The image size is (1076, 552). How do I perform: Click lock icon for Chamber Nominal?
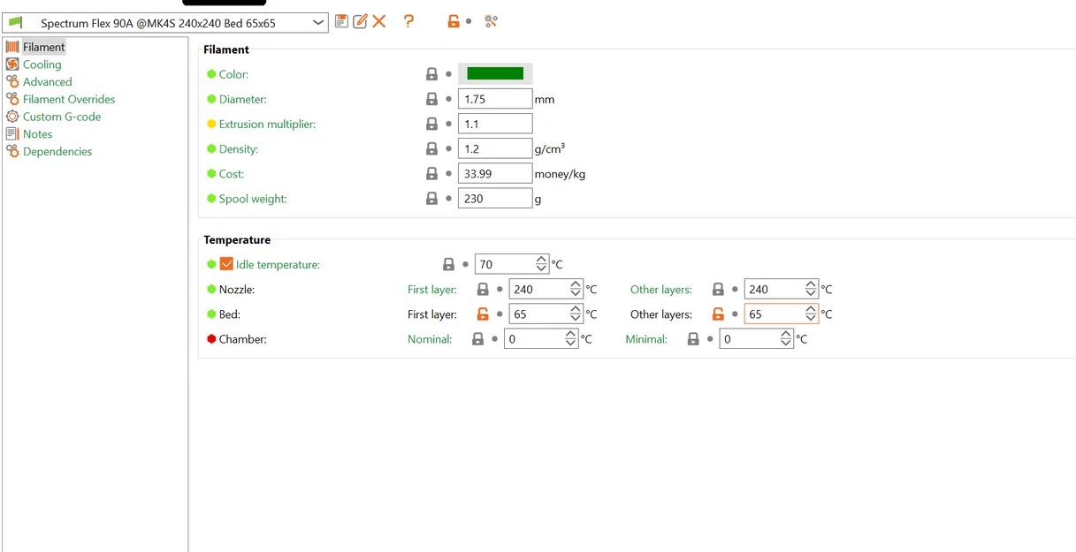pos(477,339)
